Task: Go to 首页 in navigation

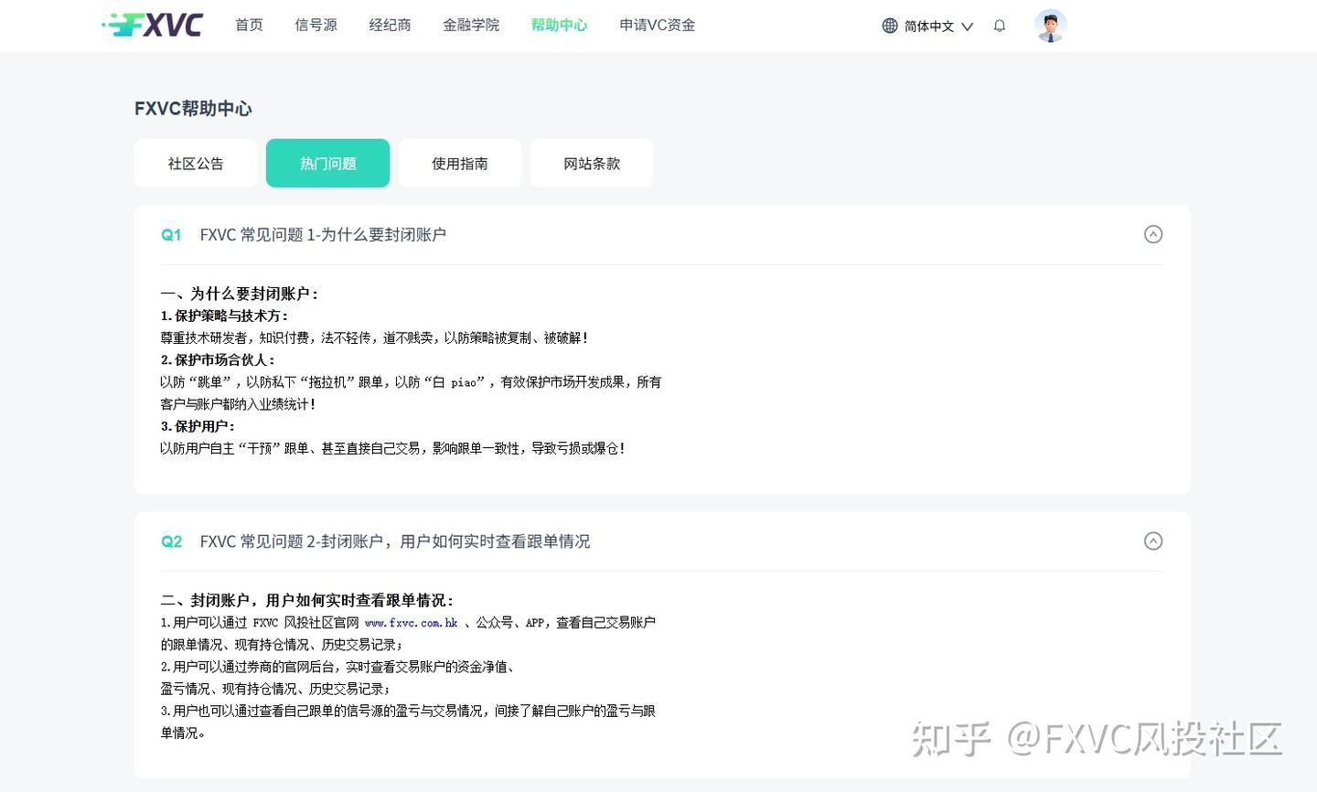Action: (x=249, y=25)
